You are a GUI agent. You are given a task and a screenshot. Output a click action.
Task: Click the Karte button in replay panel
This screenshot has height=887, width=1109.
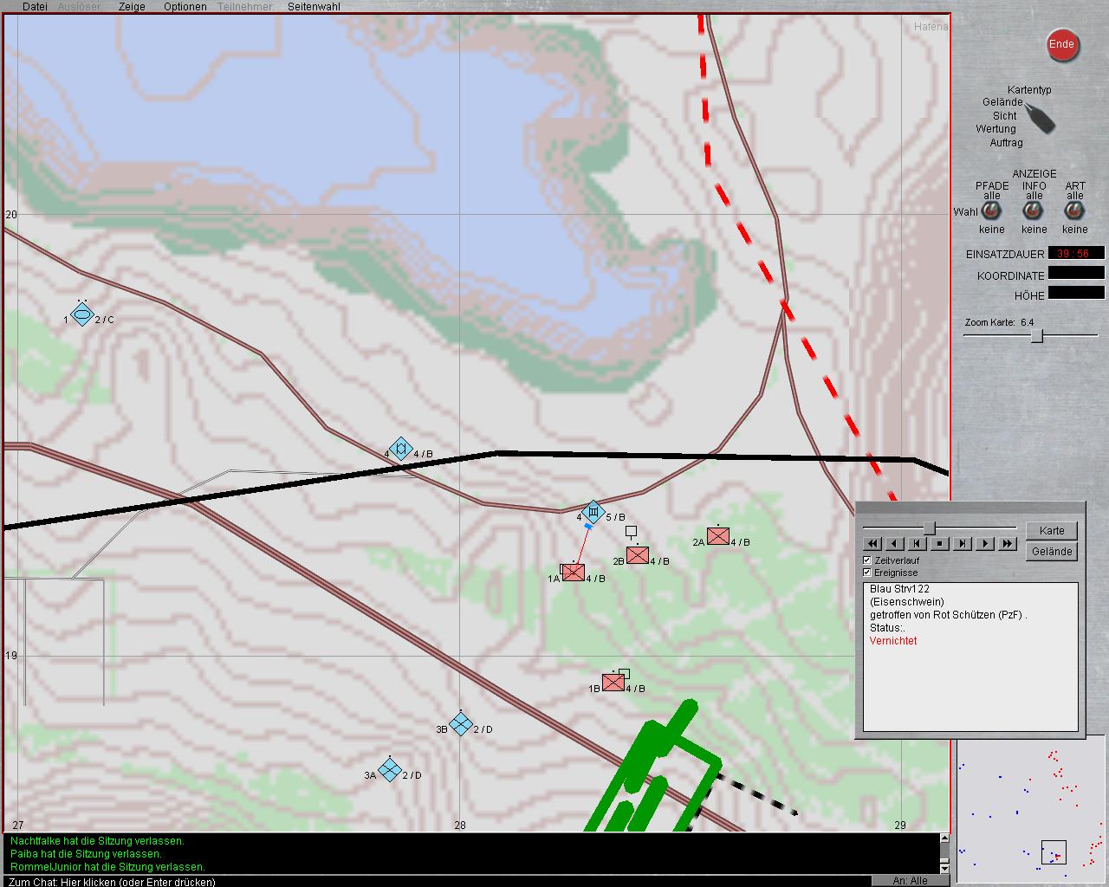pos(1052,530)
